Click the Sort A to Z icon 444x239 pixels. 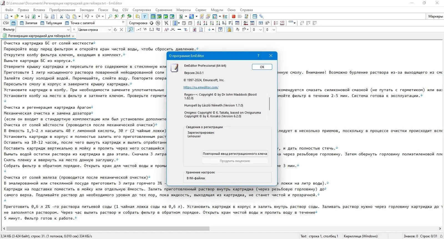pos(199,23)
